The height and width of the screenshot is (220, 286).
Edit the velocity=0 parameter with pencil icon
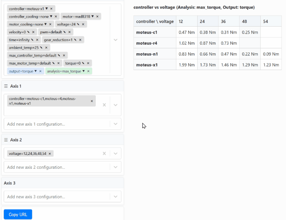(x=28, y=32)
